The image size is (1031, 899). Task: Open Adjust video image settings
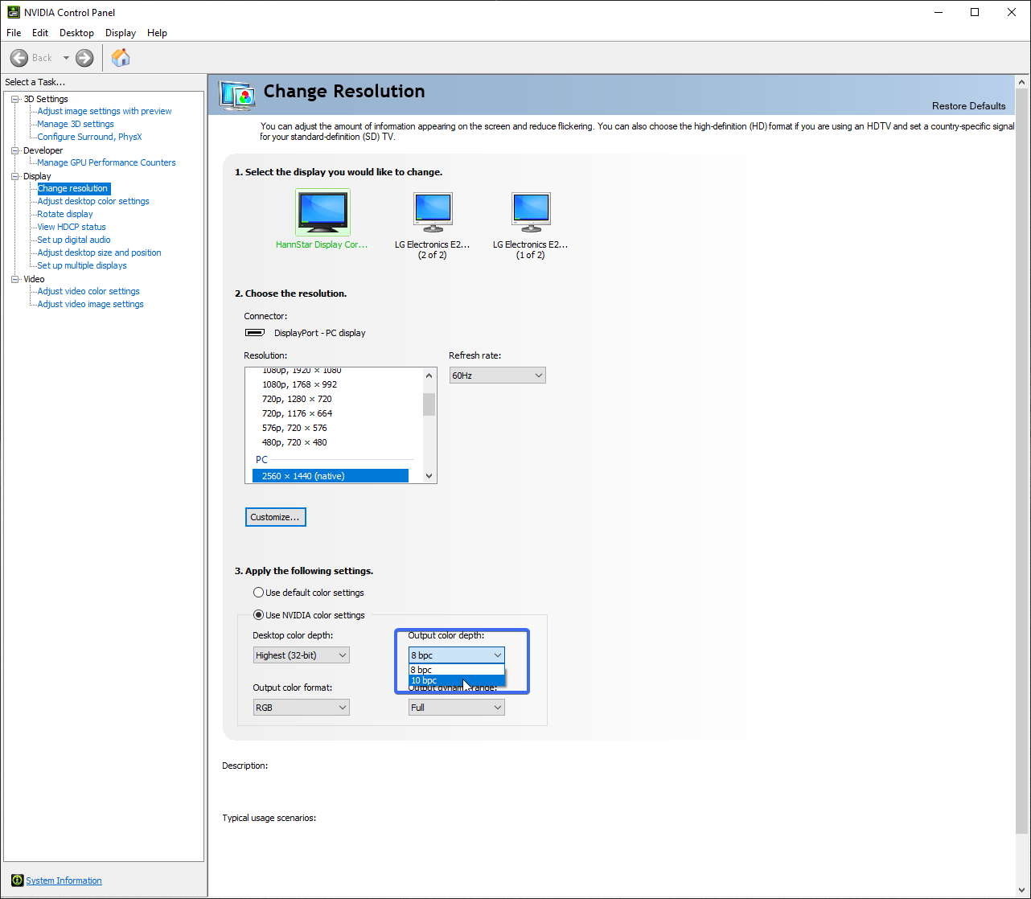pyautogui.click(x=90, y=304)
